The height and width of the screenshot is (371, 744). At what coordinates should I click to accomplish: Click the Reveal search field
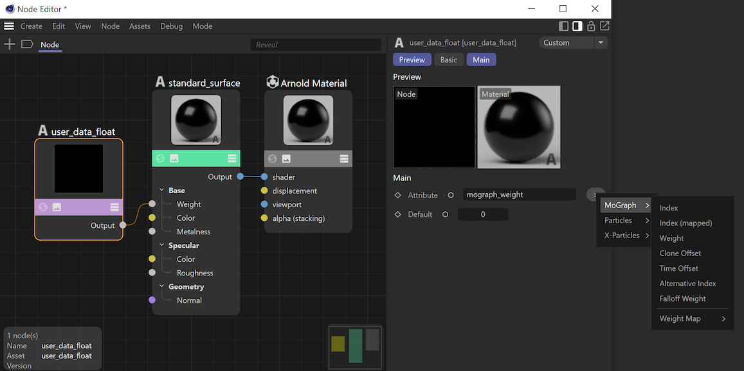(x=316, y=44)
